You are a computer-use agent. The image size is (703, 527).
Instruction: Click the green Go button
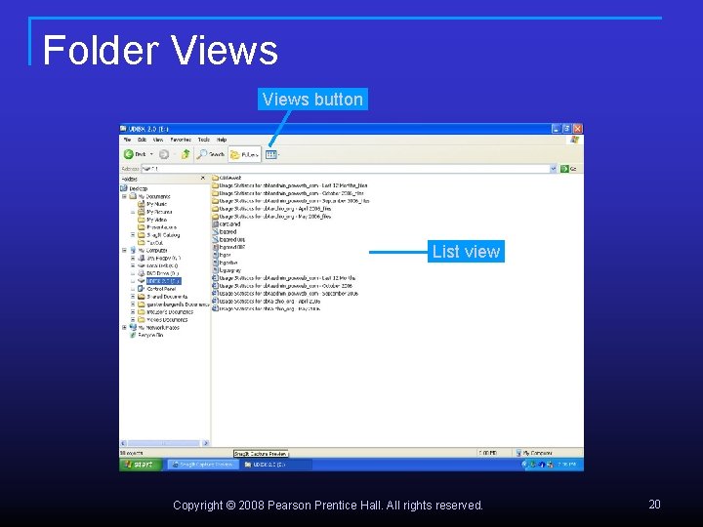click(568, 169)
